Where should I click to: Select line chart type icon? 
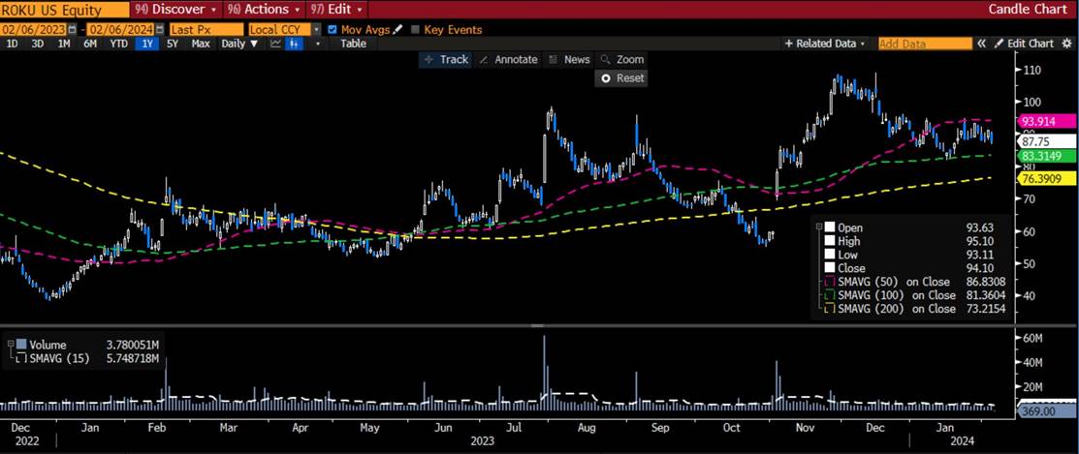275,44
